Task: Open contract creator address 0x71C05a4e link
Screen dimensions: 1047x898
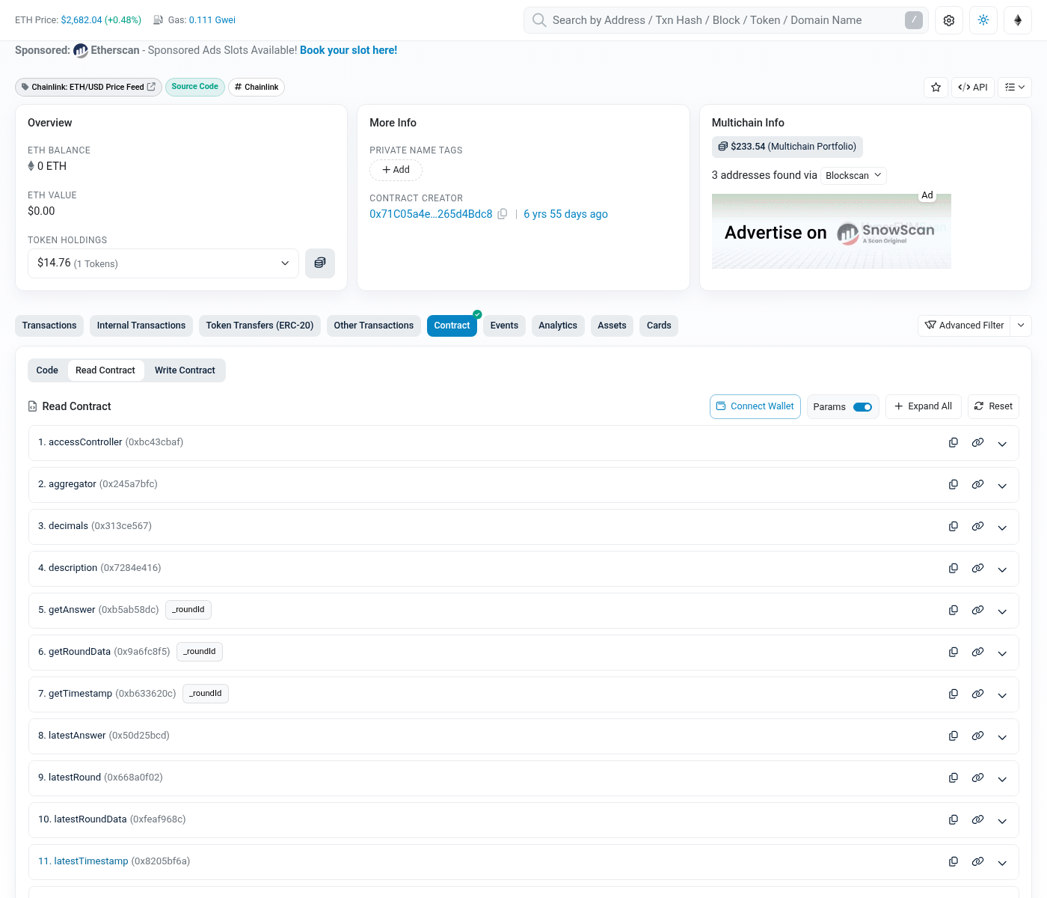Action: pos(431,214)
